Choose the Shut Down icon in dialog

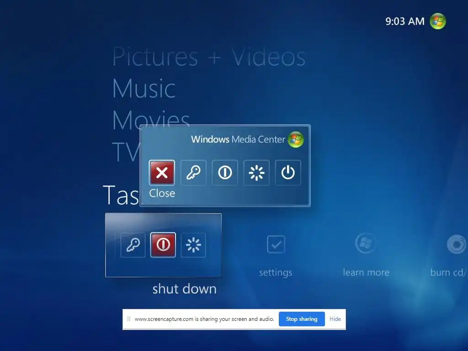click(225, 172)
